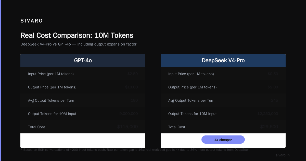
Task: Click 'Total Cost' label in DeepSeek card
Action: click(x=177, y=127)
